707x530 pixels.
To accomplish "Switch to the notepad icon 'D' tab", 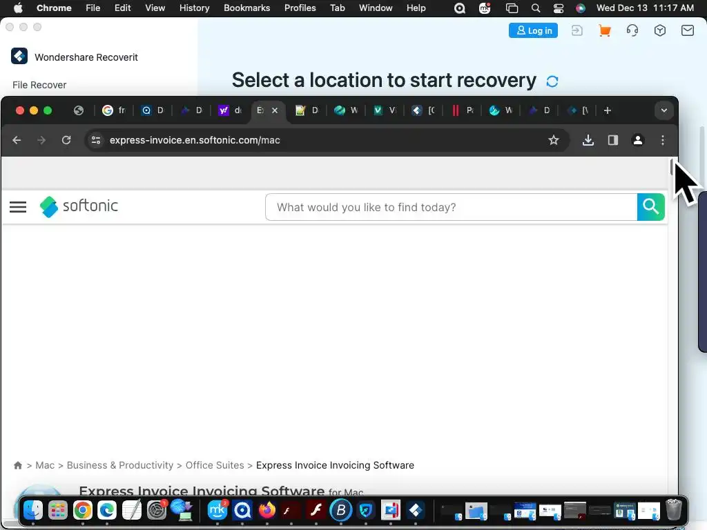I will pyautogui.click(x=307, y=110).
